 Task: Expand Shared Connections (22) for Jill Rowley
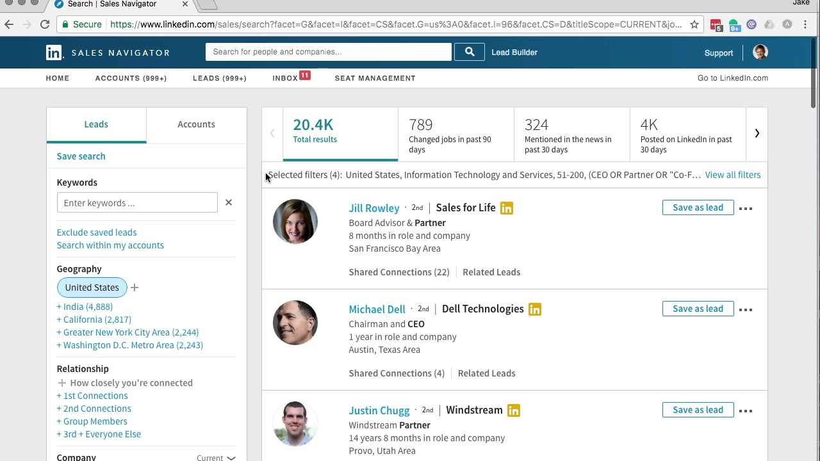pyautogui.click(x=399, y=272)
